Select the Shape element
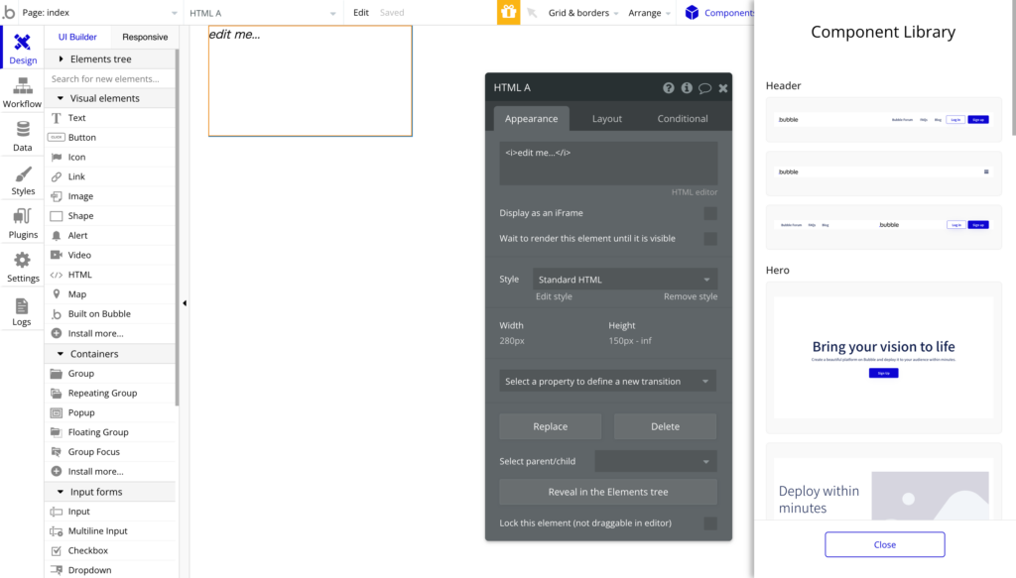 tap(111, 215)
